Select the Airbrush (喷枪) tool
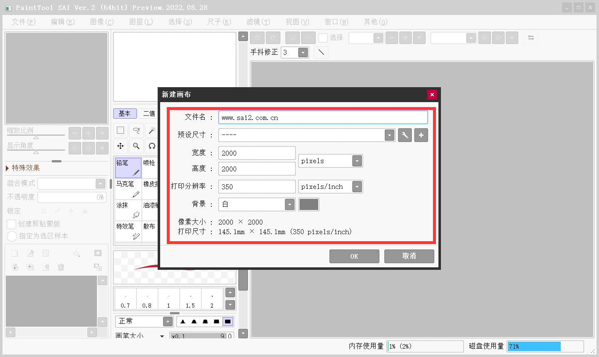The height and width of the screenshot is (357, 599). 150,168
